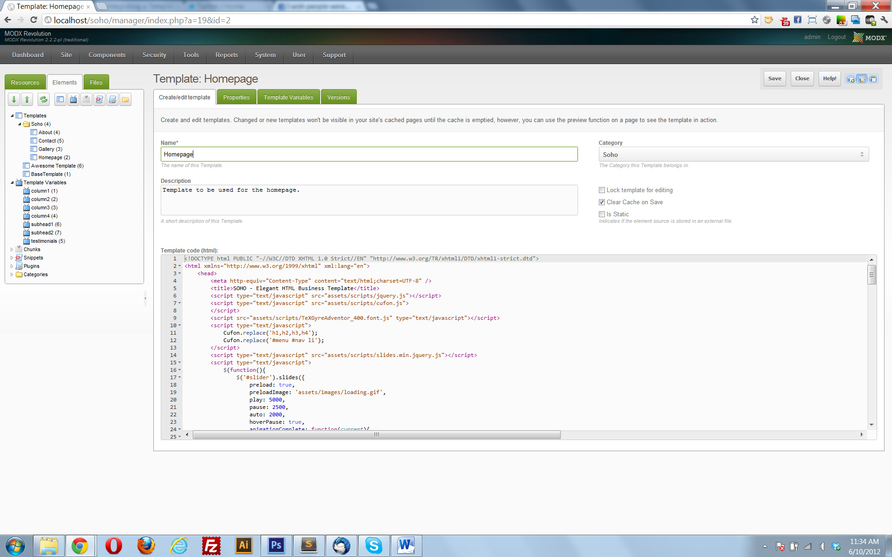Click the code editor horizontal scrollbar thumb

click(377, 435)
